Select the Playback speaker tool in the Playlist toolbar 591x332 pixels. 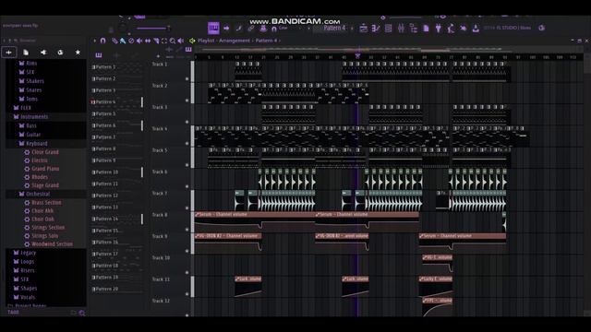[x=181, y=41]
